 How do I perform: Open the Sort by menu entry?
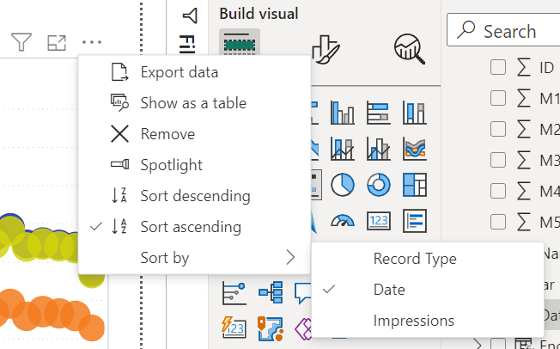point(194,258)
